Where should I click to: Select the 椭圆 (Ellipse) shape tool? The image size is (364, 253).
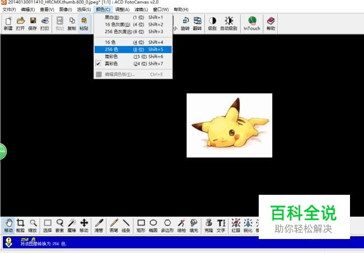[x=153, y=226]
